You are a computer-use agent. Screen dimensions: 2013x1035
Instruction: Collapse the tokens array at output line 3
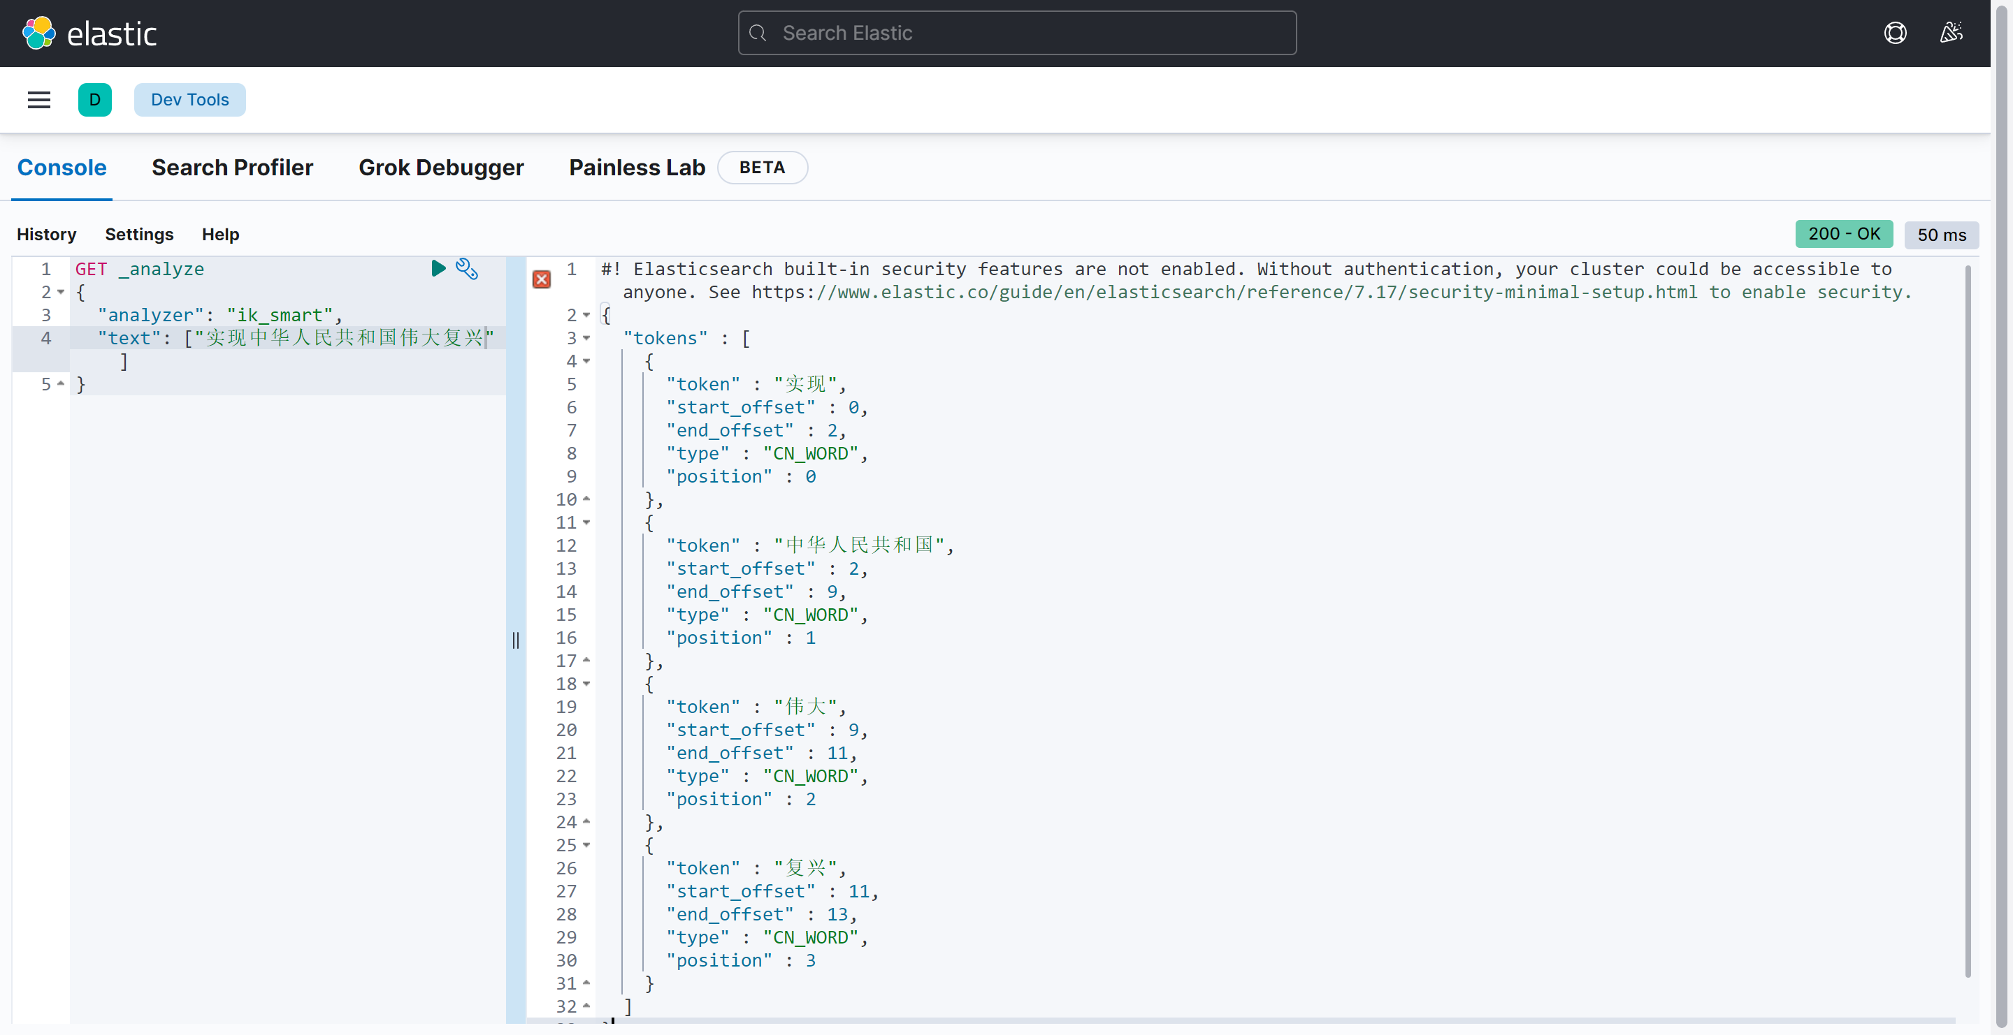coord(586,338)
